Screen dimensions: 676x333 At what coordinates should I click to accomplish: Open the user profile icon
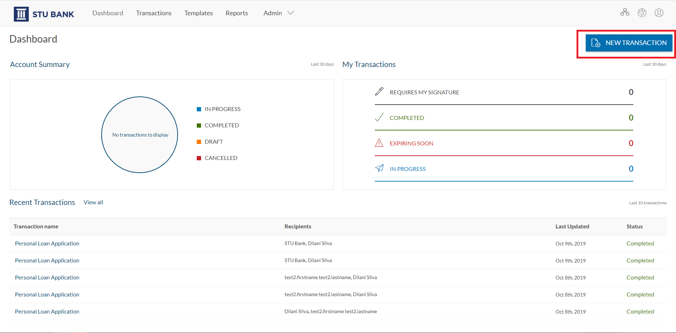659,13
